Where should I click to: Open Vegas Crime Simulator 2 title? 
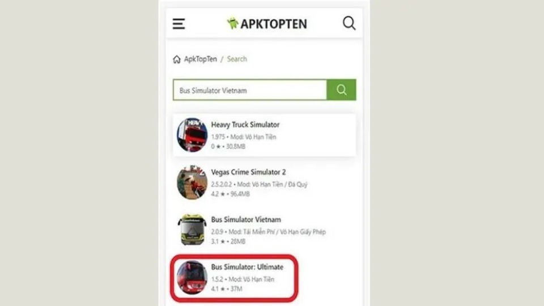click(x=248, y=172)
